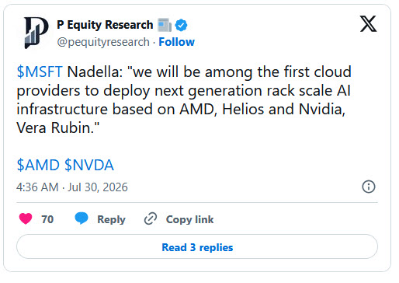Screen dimensions: 399x283
Task: Click the blue speech bubble reply icon
Action: tap(82, 218)
